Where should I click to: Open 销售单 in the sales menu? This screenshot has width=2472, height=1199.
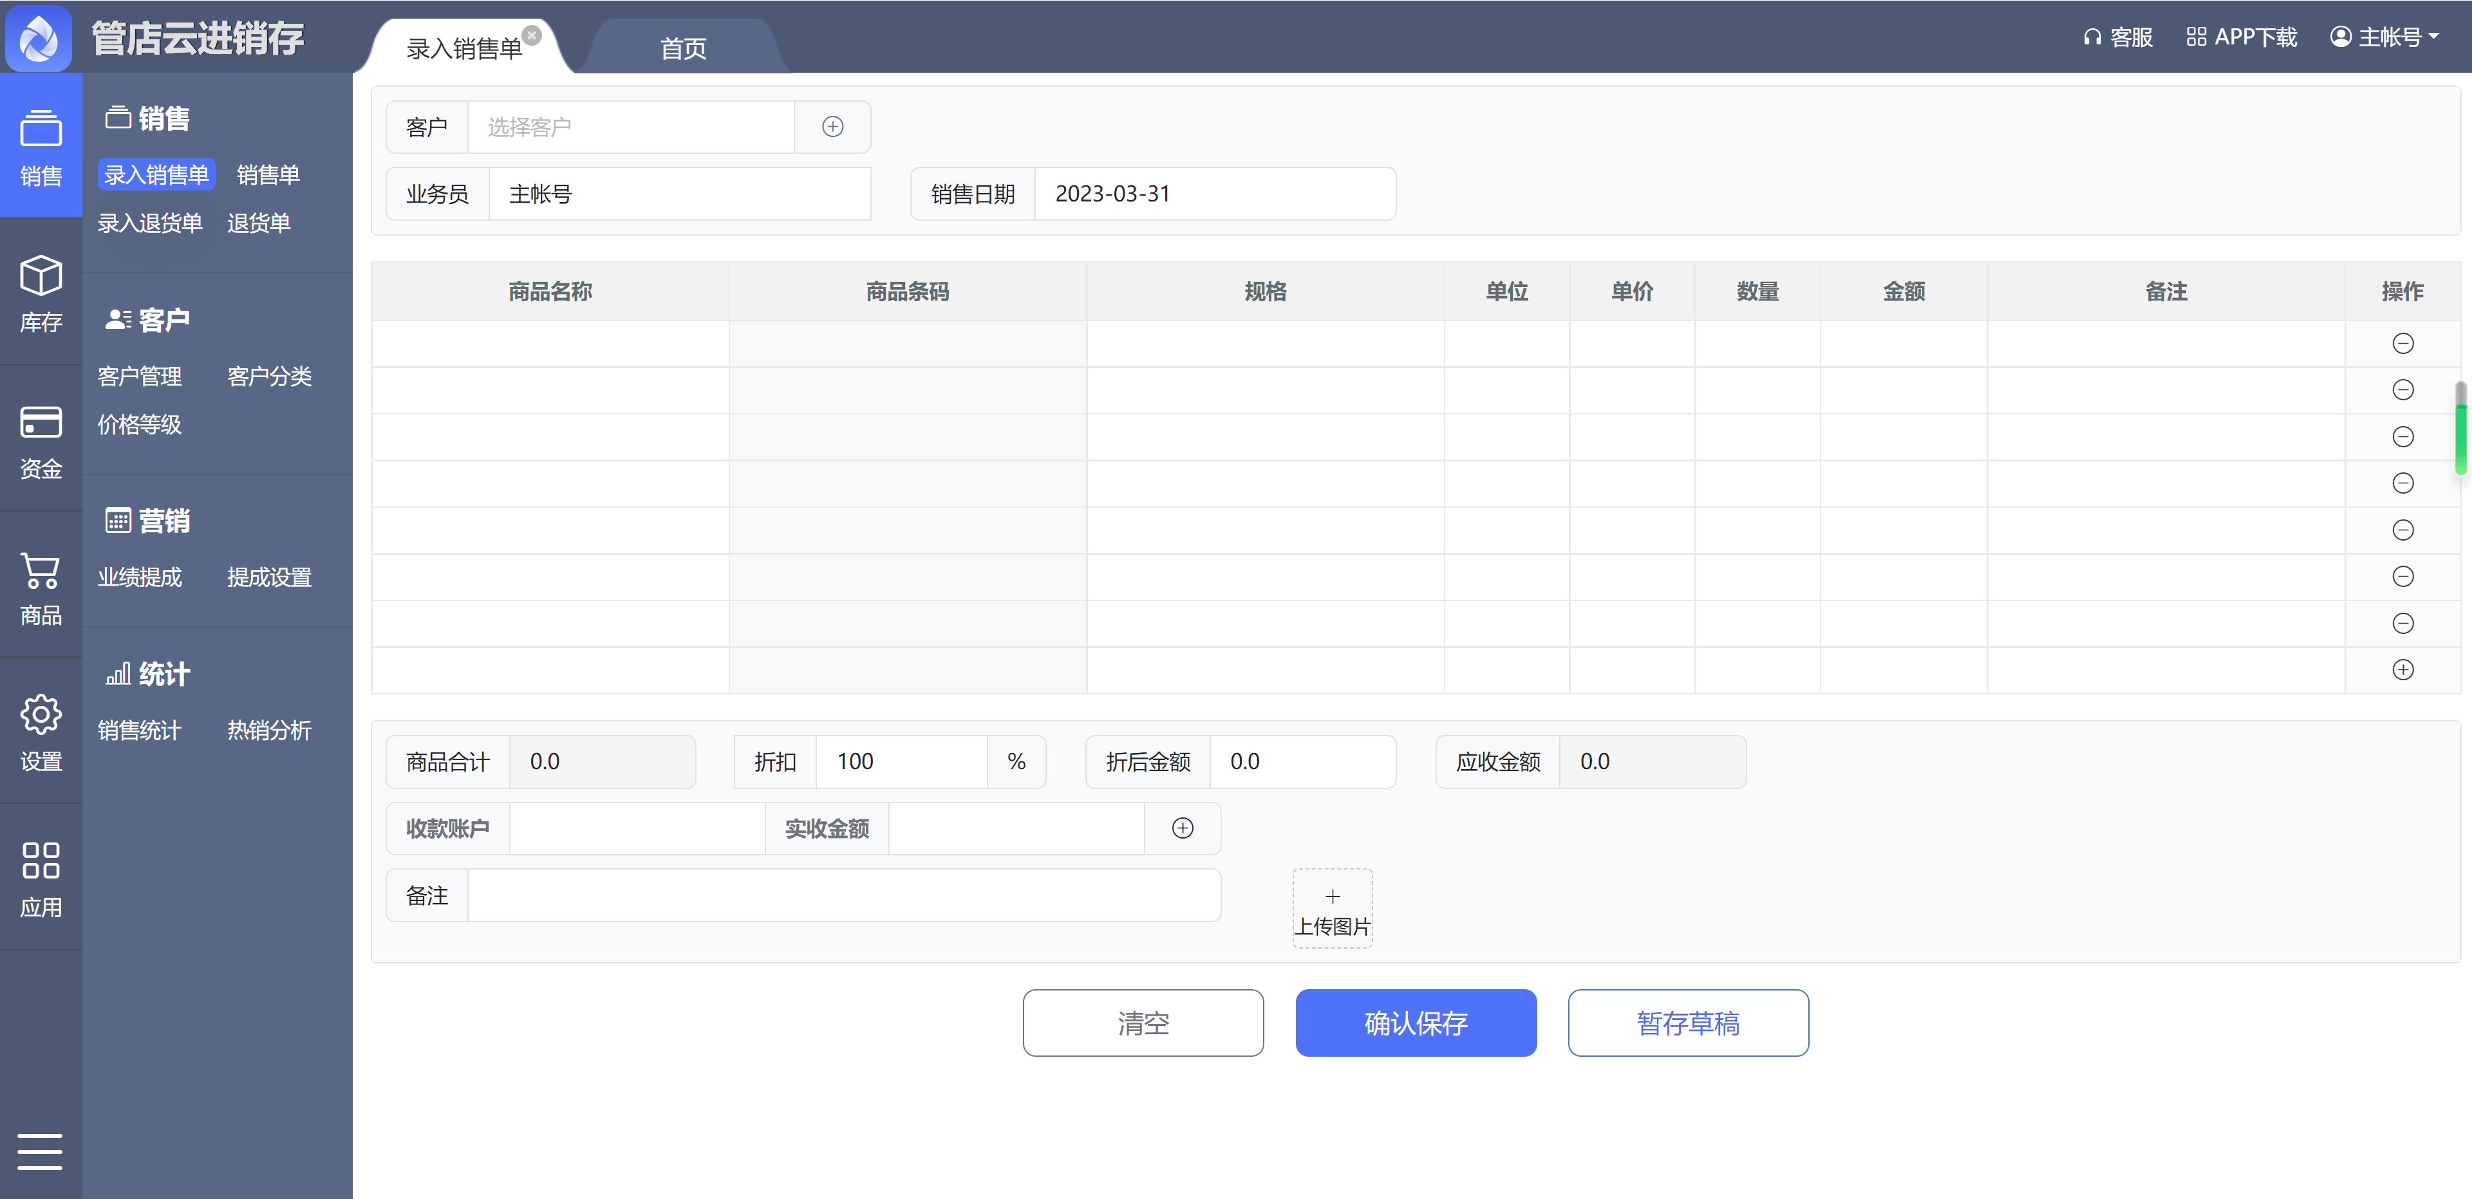[x=268, y=174]
